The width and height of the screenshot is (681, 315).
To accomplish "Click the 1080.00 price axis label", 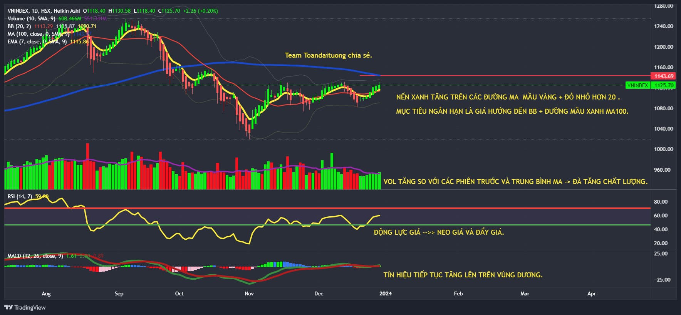I will click(664, 108).
